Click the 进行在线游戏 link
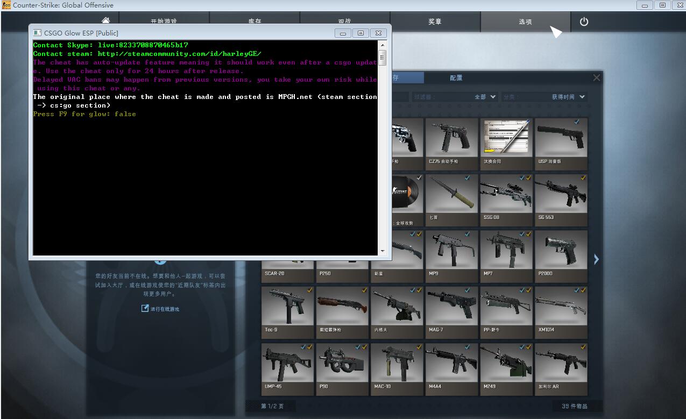Viewport: 686px width, 419px height. pyautogui.click(x=165, y=309)
